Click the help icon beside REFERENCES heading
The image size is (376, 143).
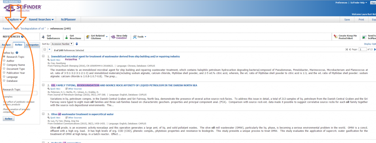tap(23, 37)
